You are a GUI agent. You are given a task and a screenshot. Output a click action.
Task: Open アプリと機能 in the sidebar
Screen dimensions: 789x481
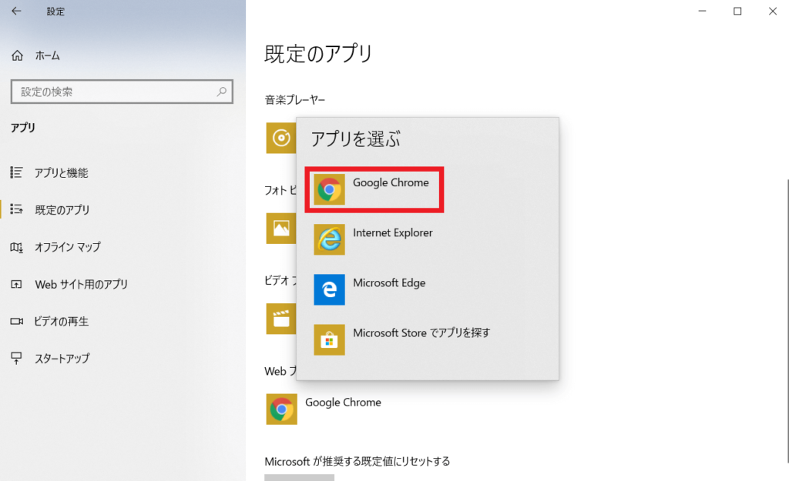[61, 173]
